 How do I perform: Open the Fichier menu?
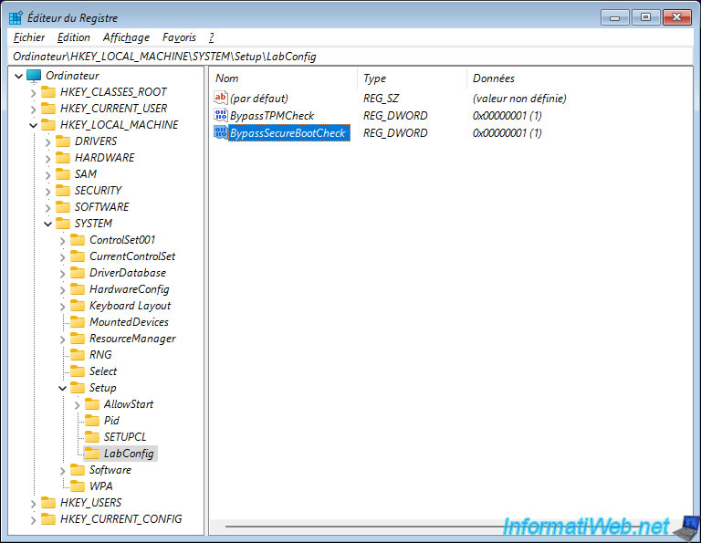pos(29,37)
